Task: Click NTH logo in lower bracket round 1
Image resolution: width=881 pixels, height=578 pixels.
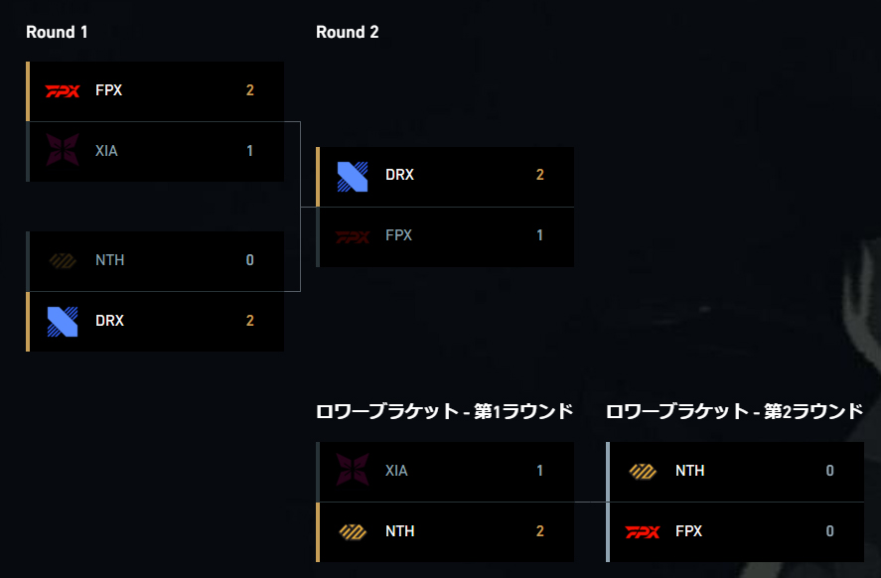Action: click(x=353, y=531)
